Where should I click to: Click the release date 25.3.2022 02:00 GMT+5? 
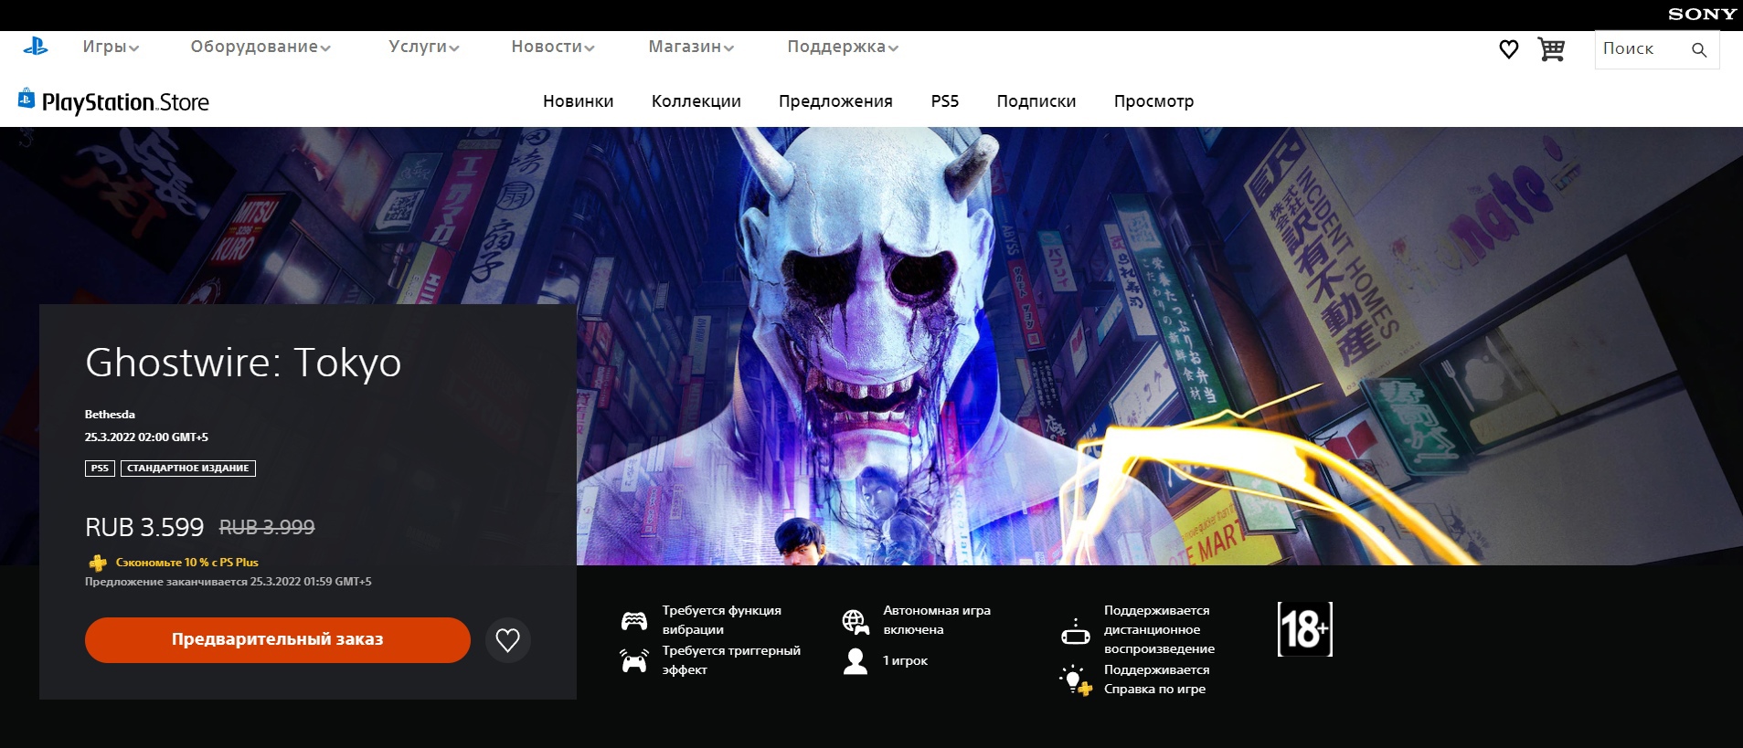pos(146,437)
